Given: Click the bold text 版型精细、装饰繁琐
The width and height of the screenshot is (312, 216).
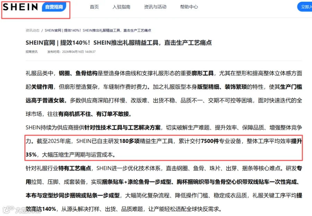Looking at the screenshot, I should coord(222,87).
